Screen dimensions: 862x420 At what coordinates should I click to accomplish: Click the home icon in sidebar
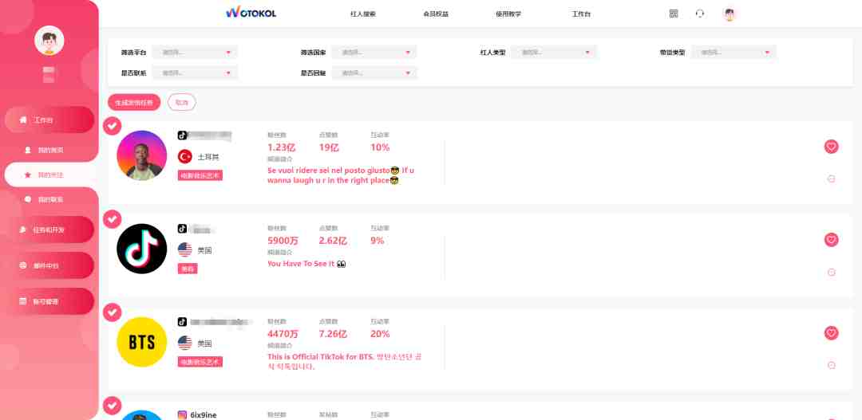coord(23,120)
